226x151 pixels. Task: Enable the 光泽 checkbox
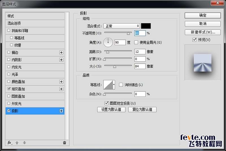point(9,74)
